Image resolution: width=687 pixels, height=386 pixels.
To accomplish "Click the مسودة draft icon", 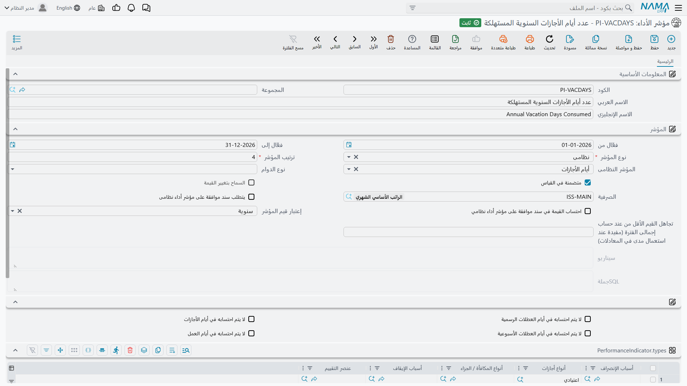I will click(570, 39).
